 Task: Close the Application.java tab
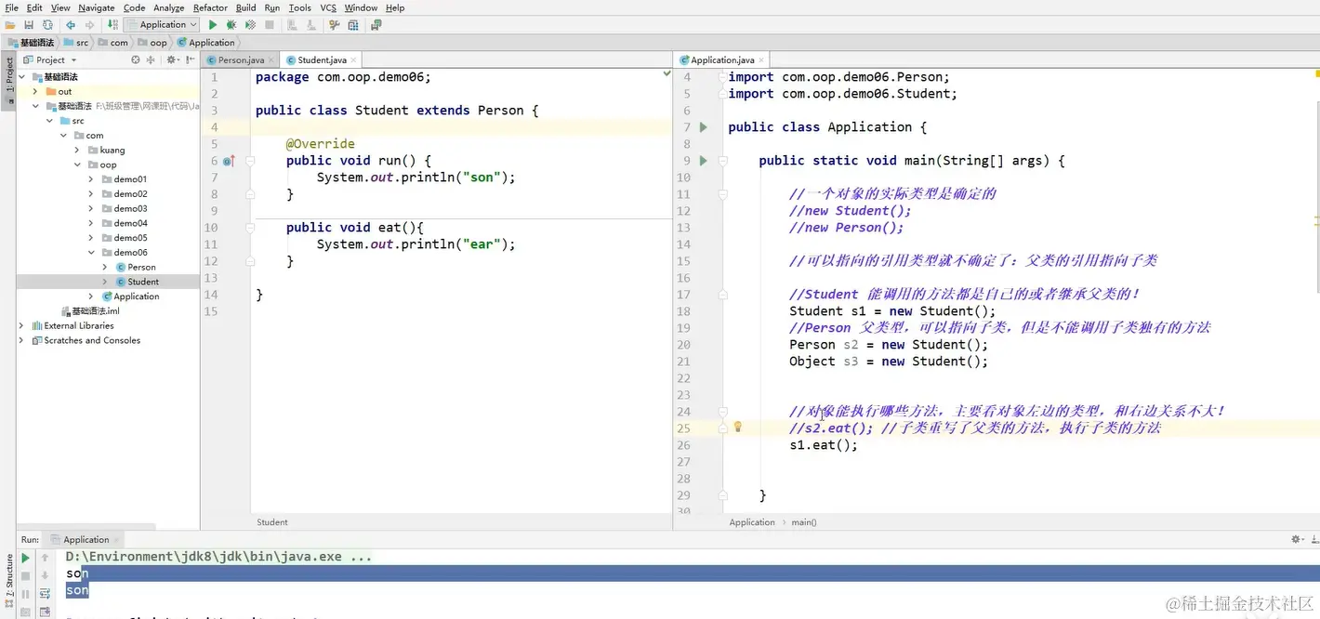(761, 60)
